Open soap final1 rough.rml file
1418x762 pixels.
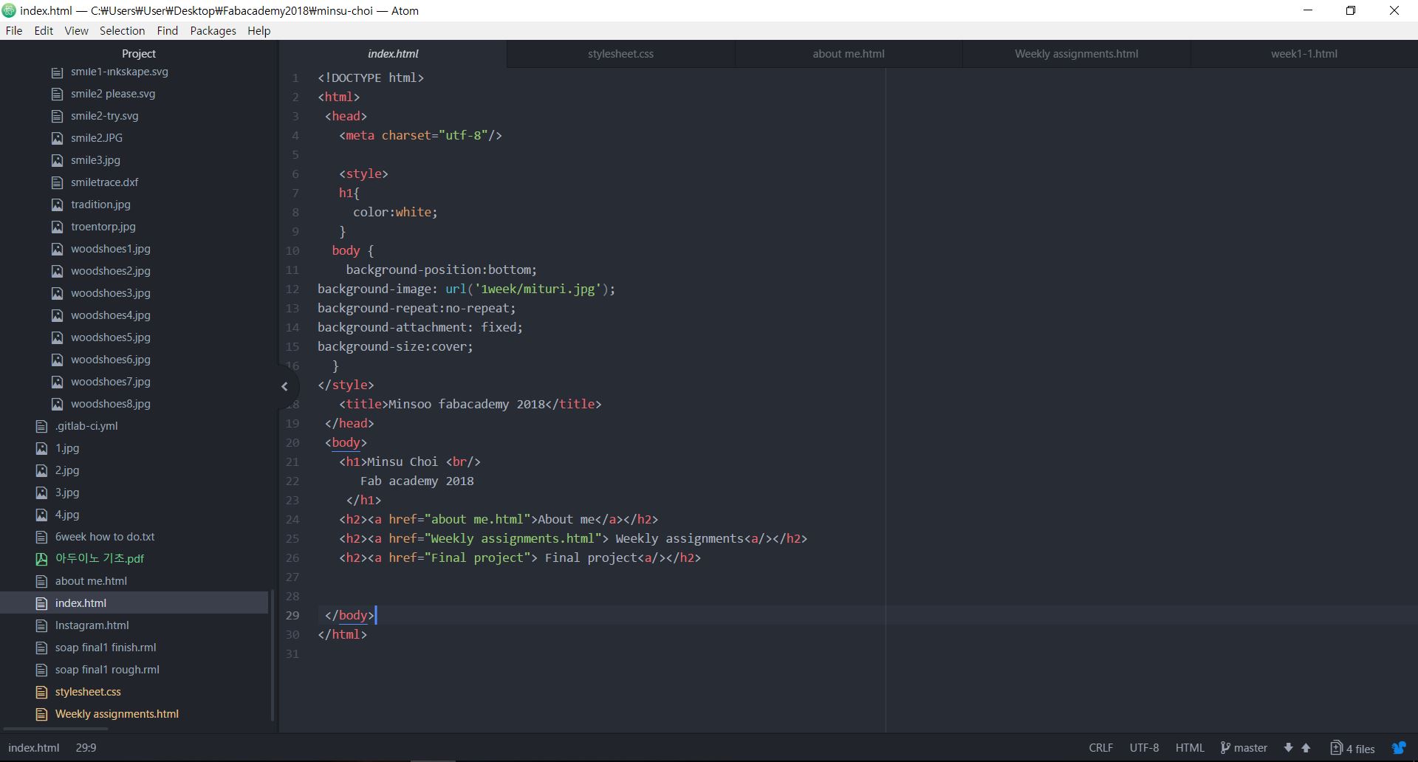(x=107, y=670)
